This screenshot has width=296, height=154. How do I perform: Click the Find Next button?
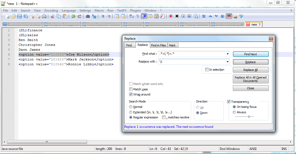pos(250,54)
